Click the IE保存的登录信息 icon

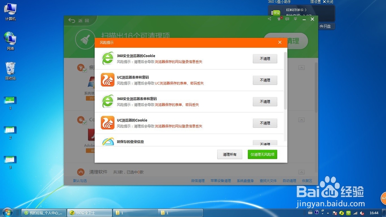click(108, 141)
